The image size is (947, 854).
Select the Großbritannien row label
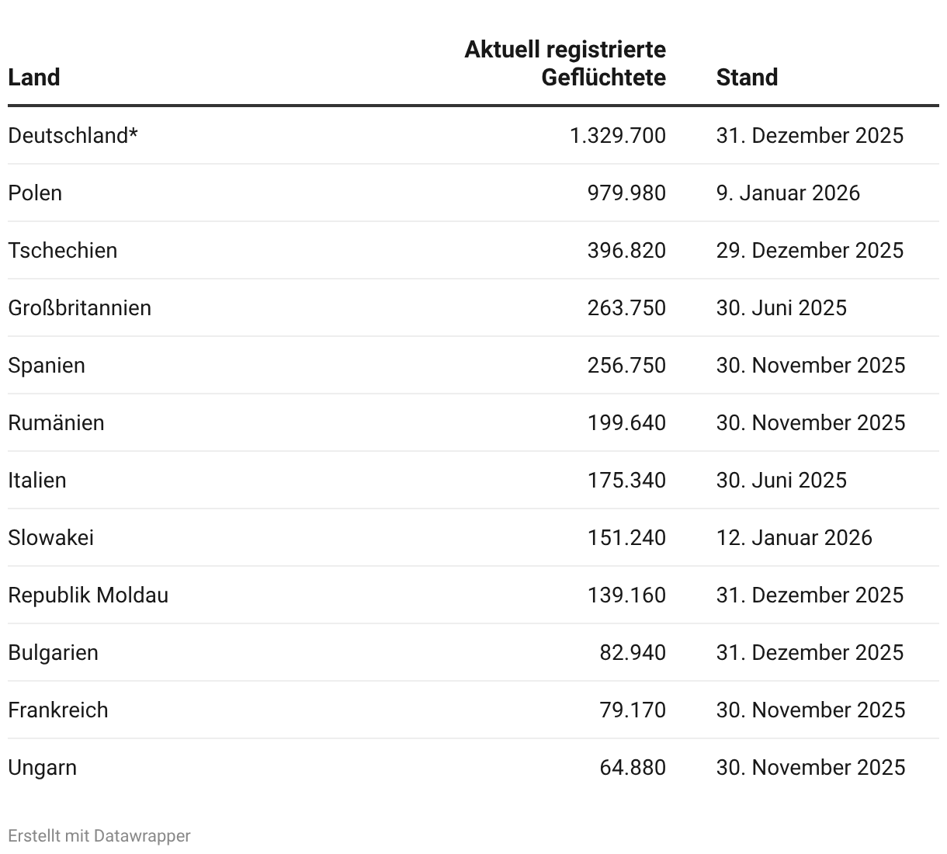(80, 308)
